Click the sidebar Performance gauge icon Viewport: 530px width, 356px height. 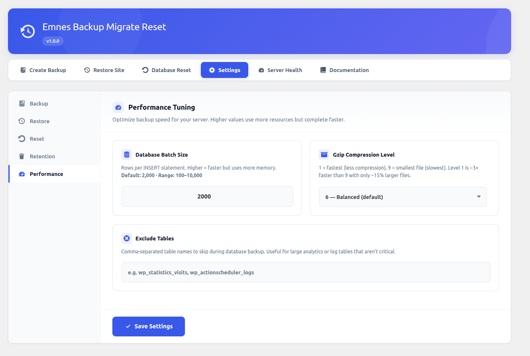click(22, 174)
